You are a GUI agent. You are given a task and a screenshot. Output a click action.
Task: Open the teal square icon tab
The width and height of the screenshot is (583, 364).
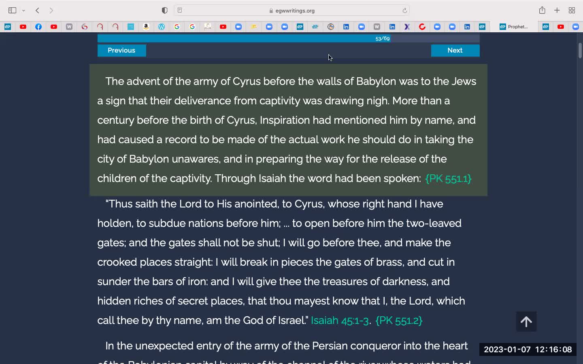tap(131, 27)
